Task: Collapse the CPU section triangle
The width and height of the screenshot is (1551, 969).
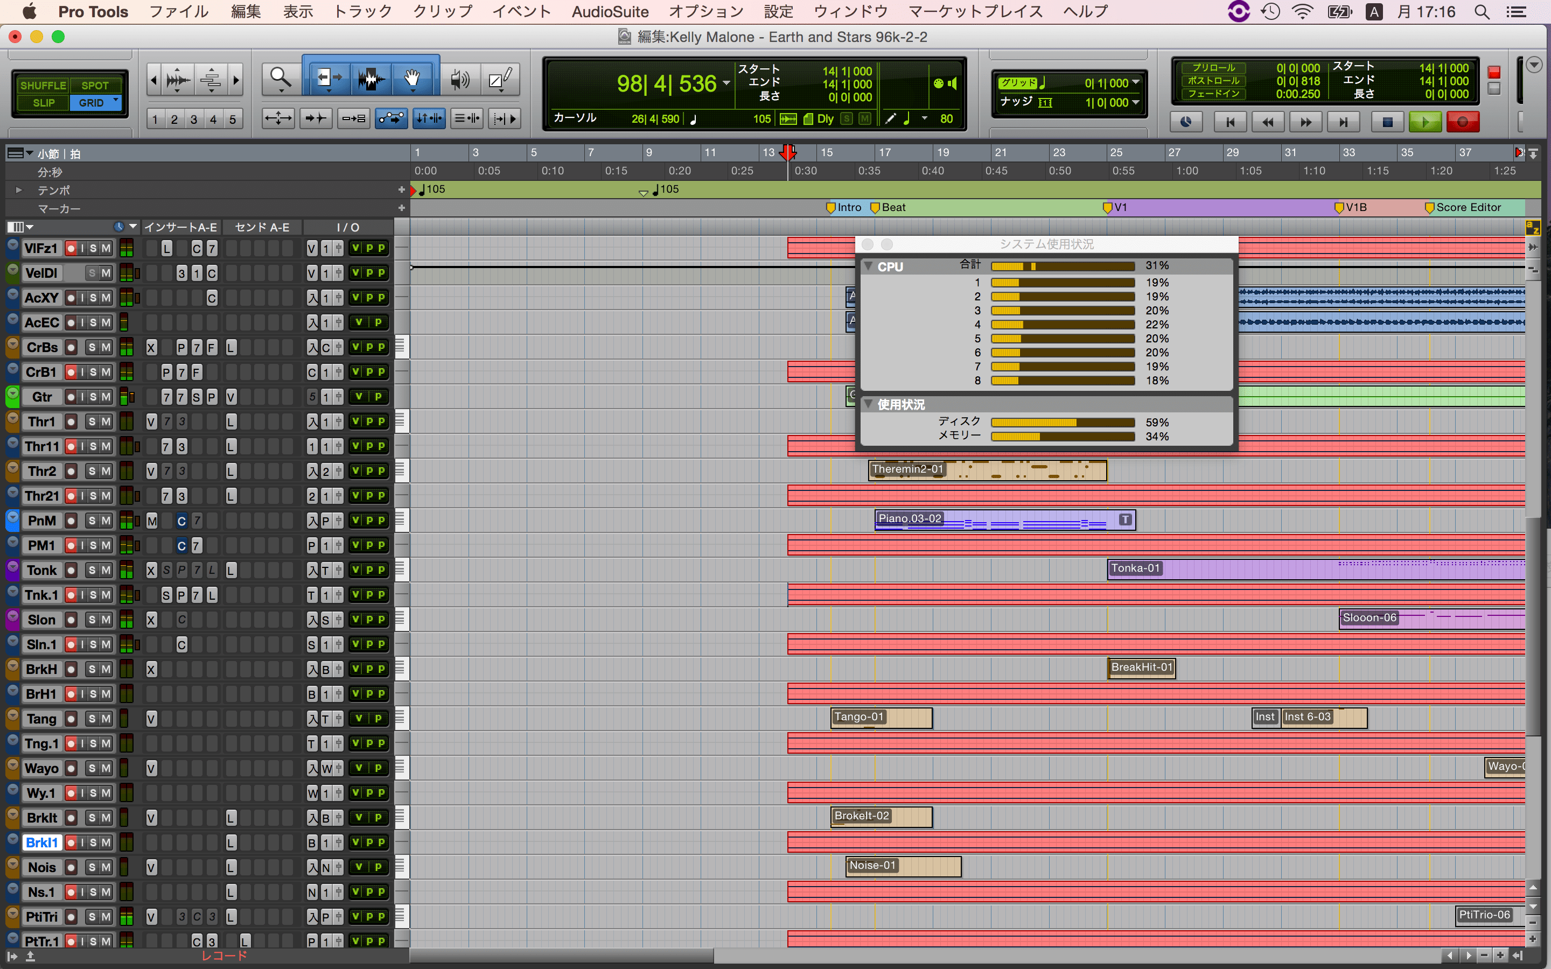Action: 869,266
